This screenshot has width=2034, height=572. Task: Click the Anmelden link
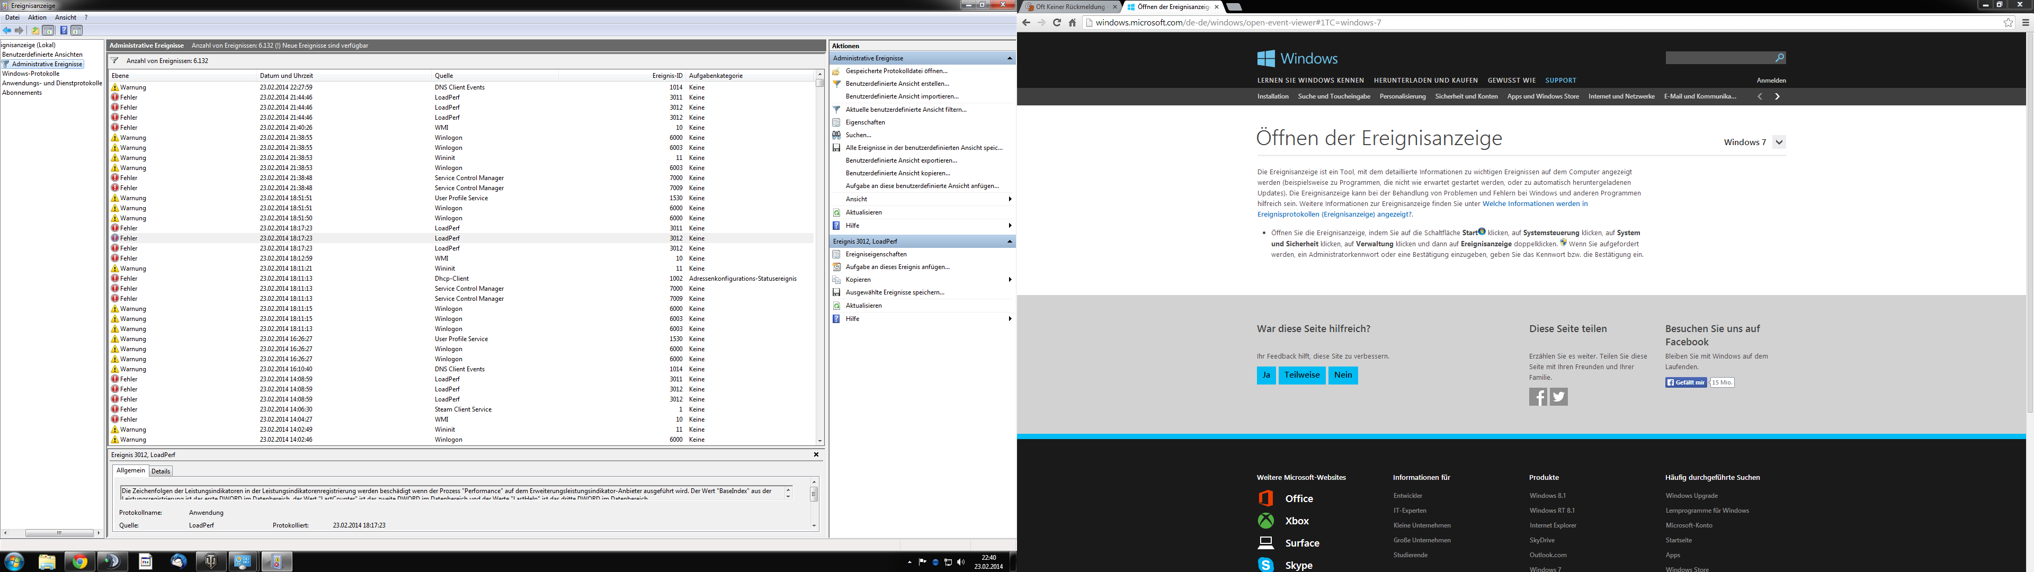[x=1771, y=81]
